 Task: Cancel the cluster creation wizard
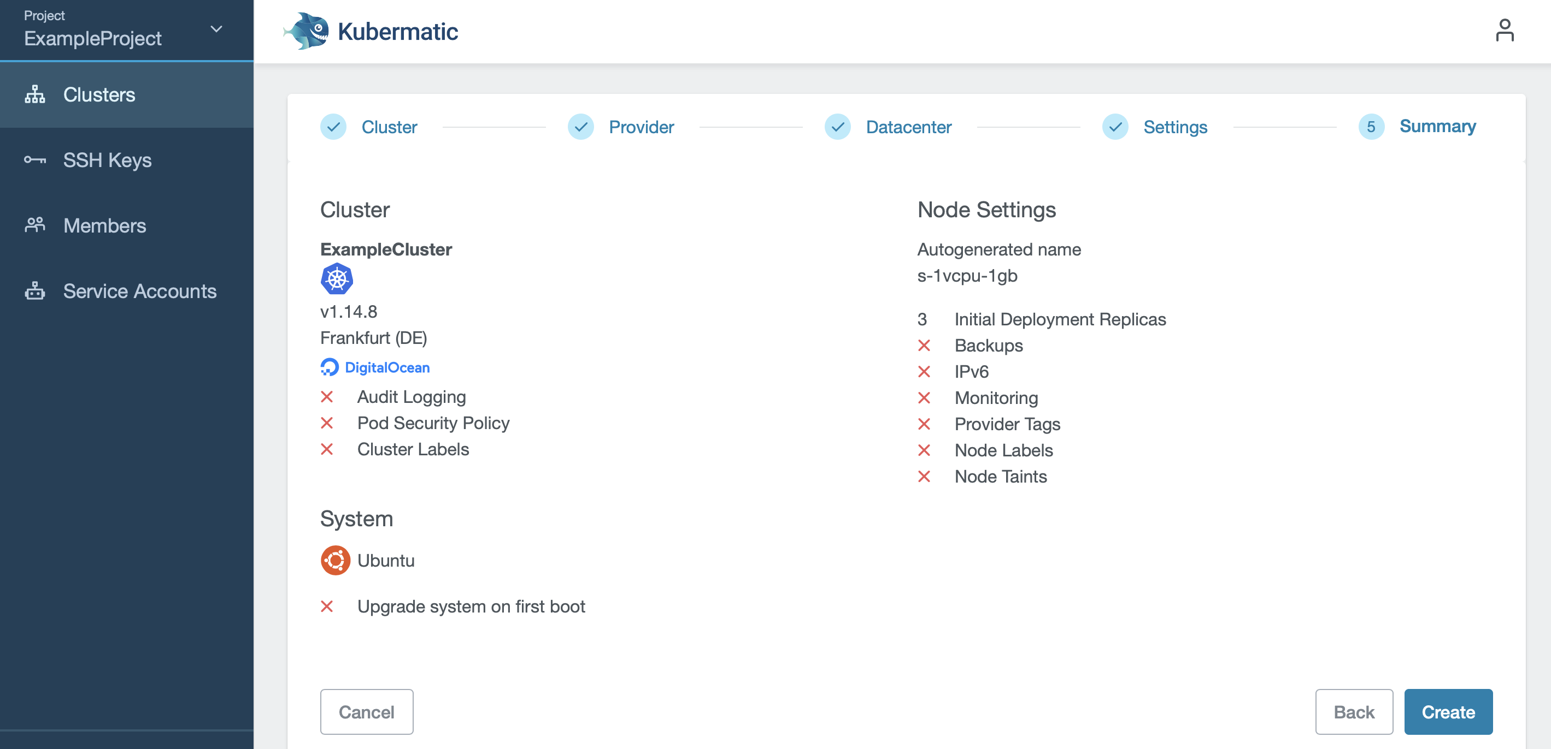point(367,712)
